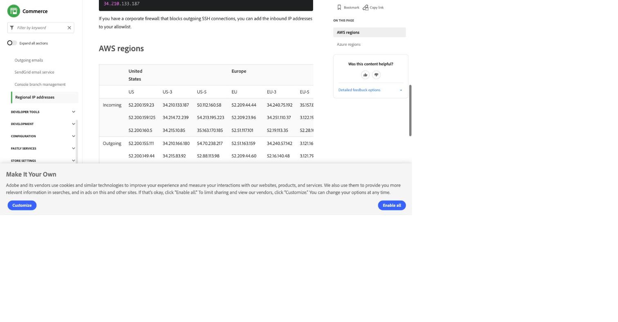Select the funnel filter icon
Viewport: 618px width, 322px height.
[12, 28]
